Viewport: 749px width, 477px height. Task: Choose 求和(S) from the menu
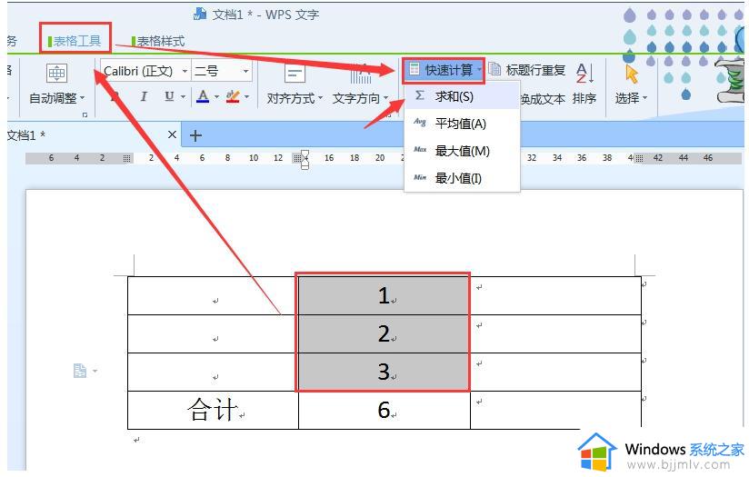pos(462,96)
